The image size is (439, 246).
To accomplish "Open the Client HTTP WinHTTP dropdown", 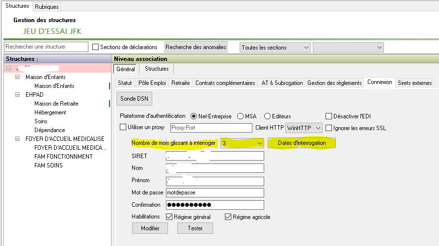I will [x=304, y=128].
